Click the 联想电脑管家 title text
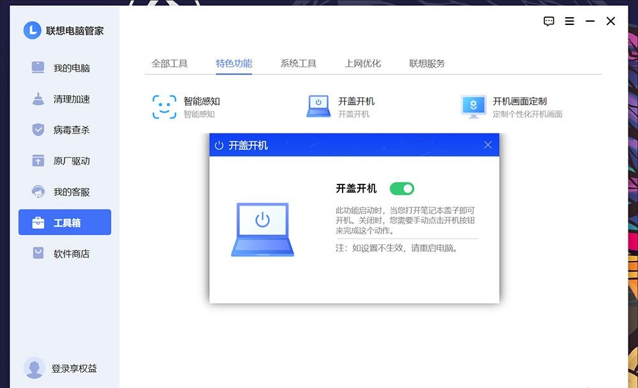This screenshot has width=638, height=388. pos(75,31)
